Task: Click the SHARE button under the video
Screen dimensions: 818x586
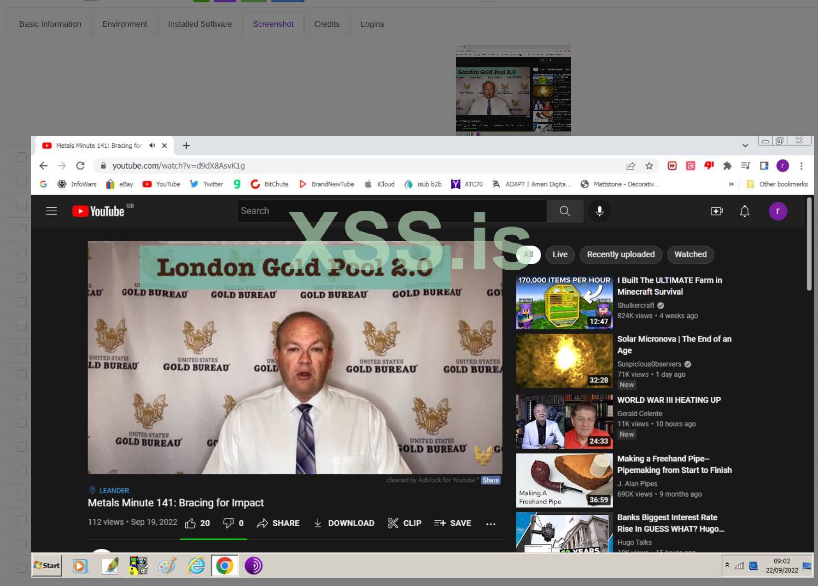Action: pyautogui.click(x=278, y=523)
